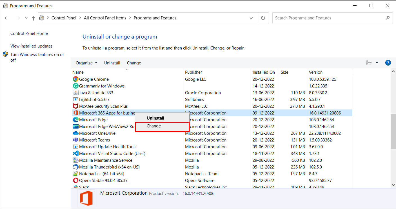Screen dimensions: 396x209
Task: Click the Slack application icon
Action: pyautogui.click(x=75, y=186)
